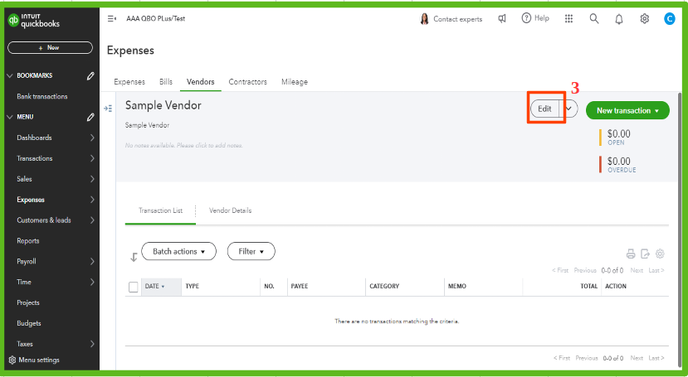Open the Help question mark icon
Image resolution: width=688 pixels, height=377 pixels.
click(526, 18)
